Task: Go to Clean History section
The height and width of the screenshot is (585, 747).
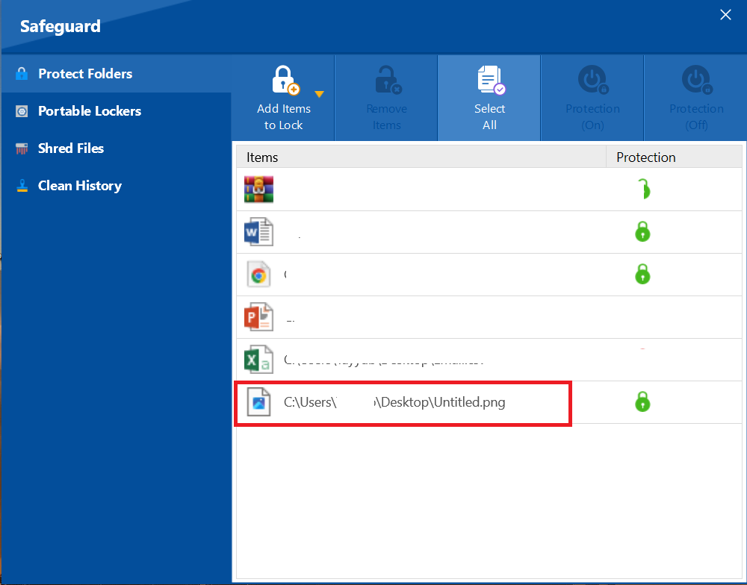Action: click(80, 186)
